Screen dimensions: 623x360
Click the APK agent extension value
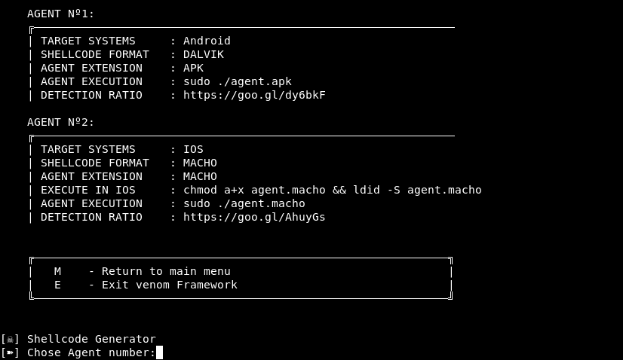(194, 68)
